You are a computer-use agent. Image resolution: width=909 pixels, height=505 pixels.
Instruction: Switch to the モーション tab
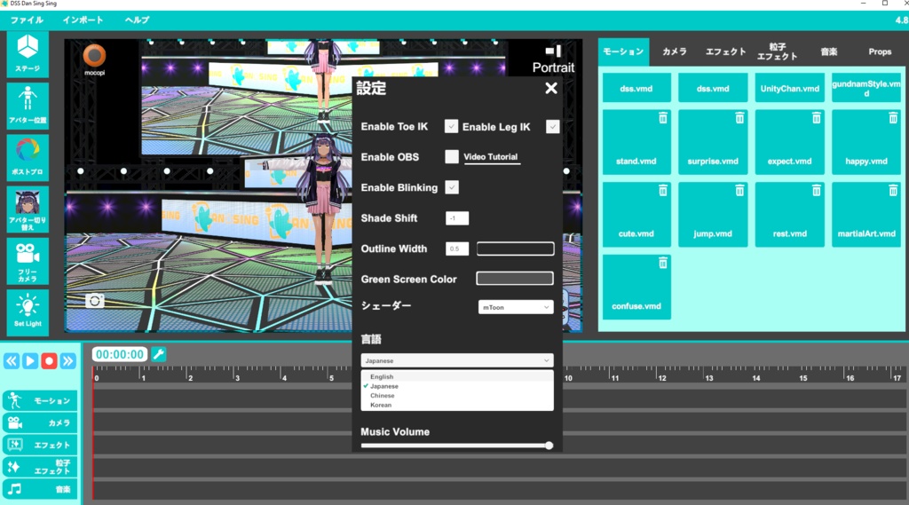[x=623, y=51]
